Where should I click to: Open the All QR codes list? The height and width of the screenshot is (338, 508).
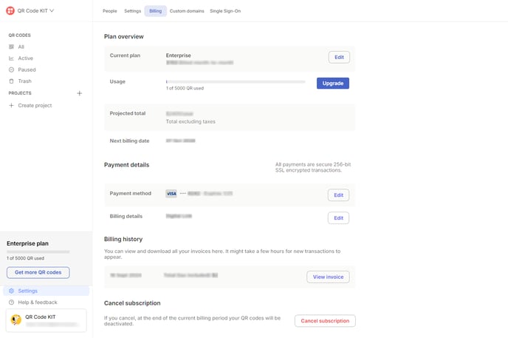21,47
